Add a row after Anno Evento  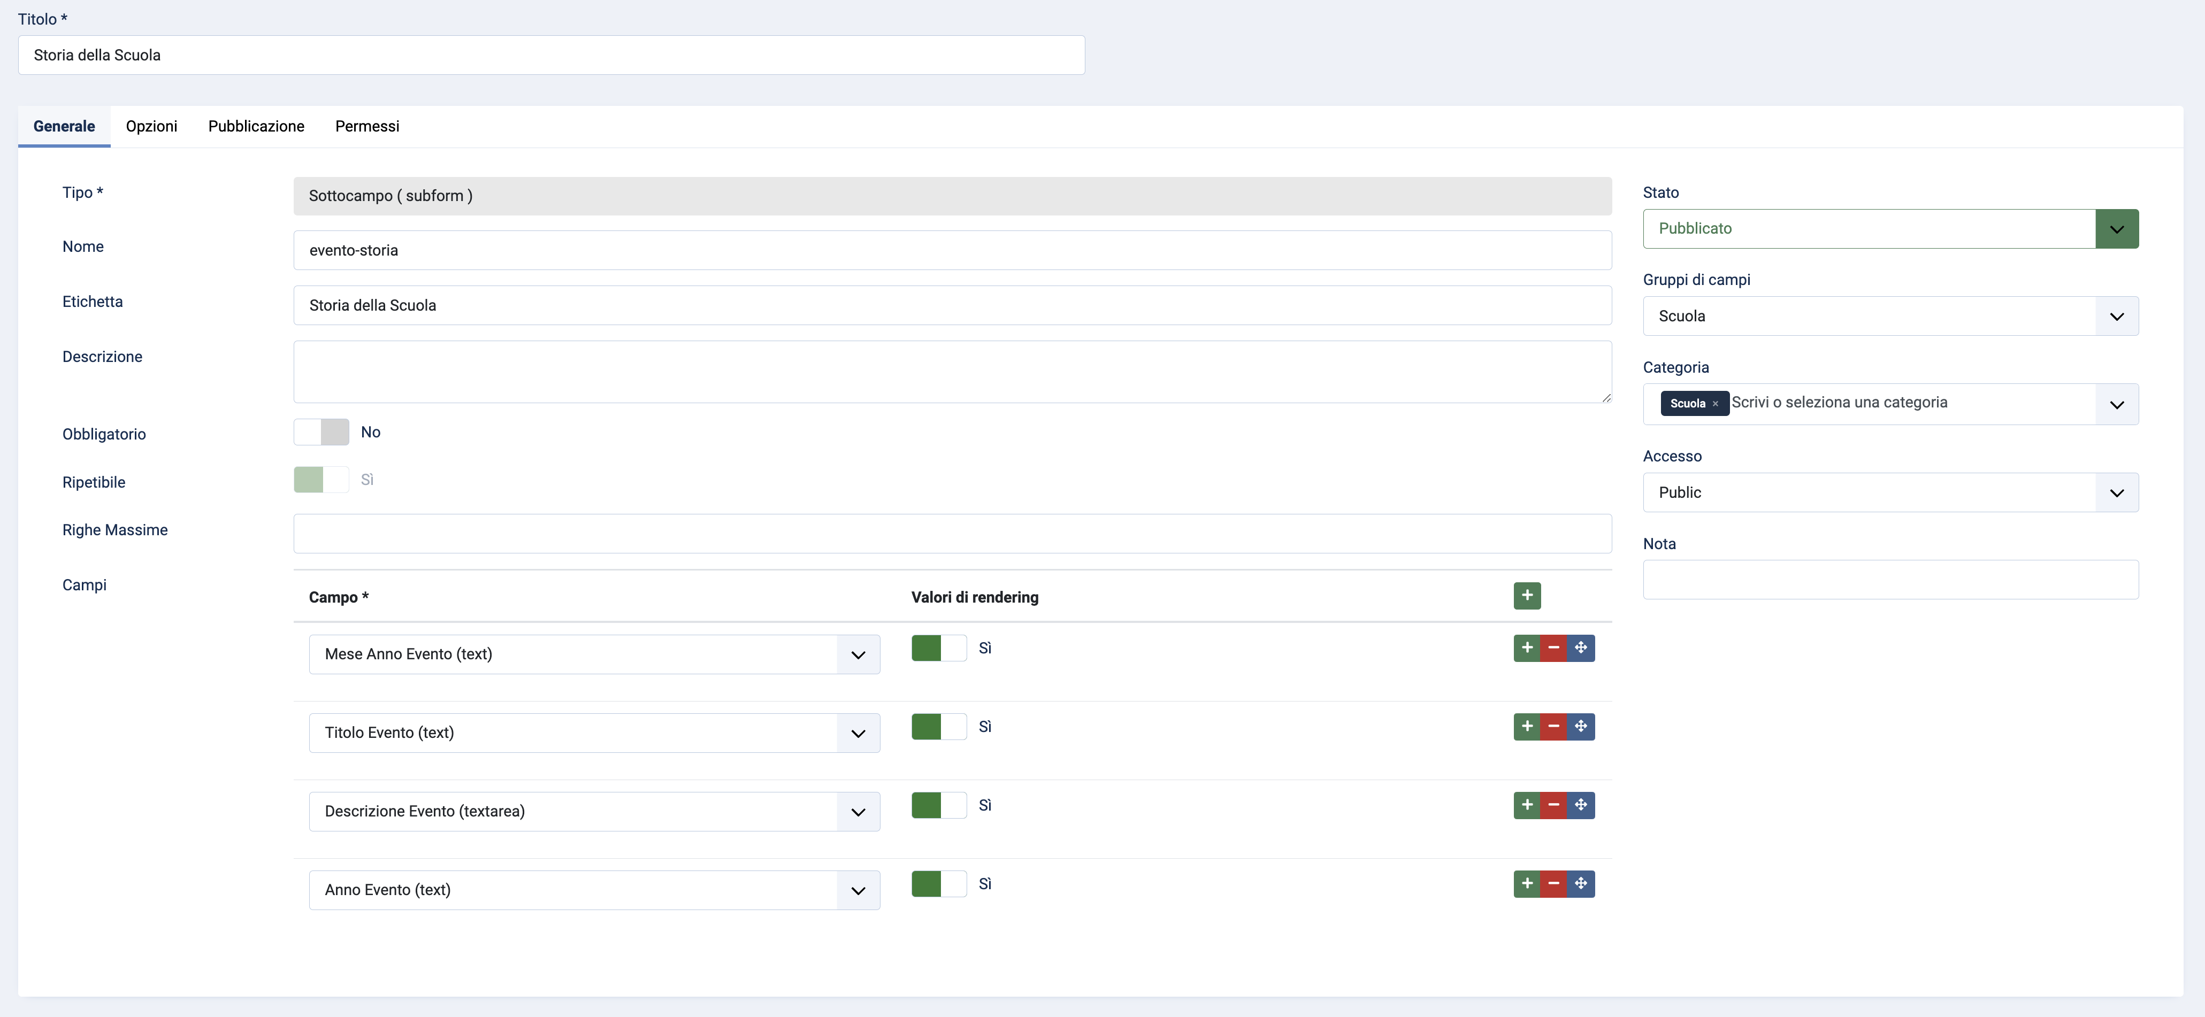(x=1526, y=883)
